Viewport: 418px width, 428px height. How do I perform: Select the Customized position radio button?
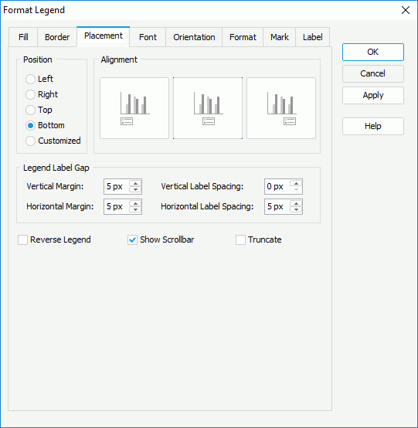tap(30, 141)
